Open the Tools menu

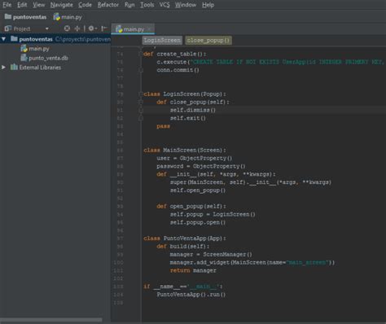(147, 5)
